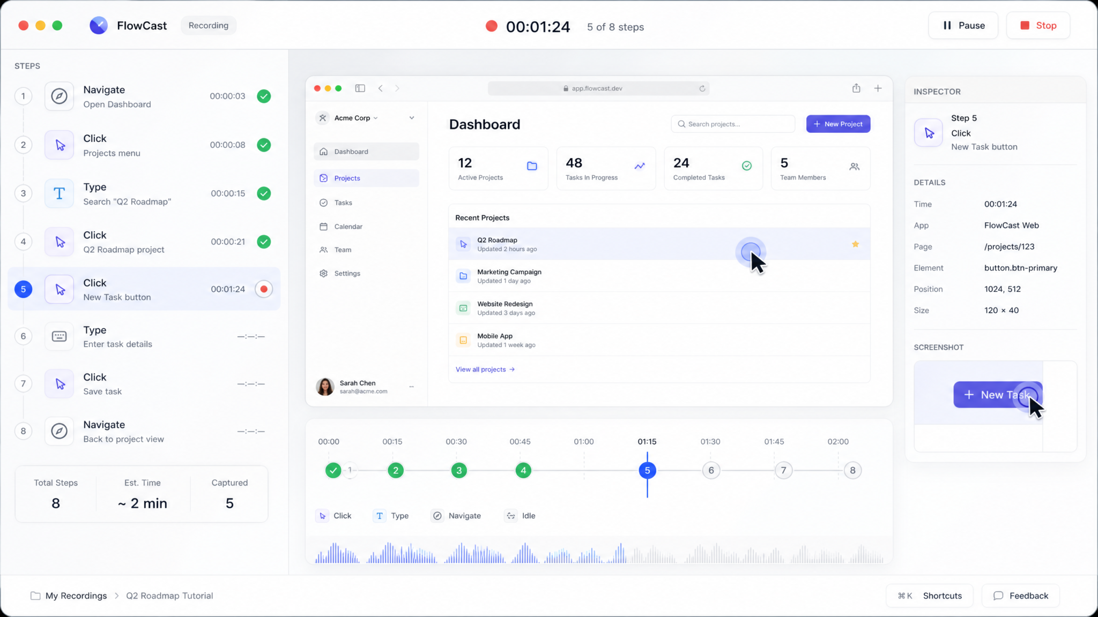The height and width of the screenshot is (617, 1098).
Task: Click Sarah Chen's avatar
Action: [325, 387]
